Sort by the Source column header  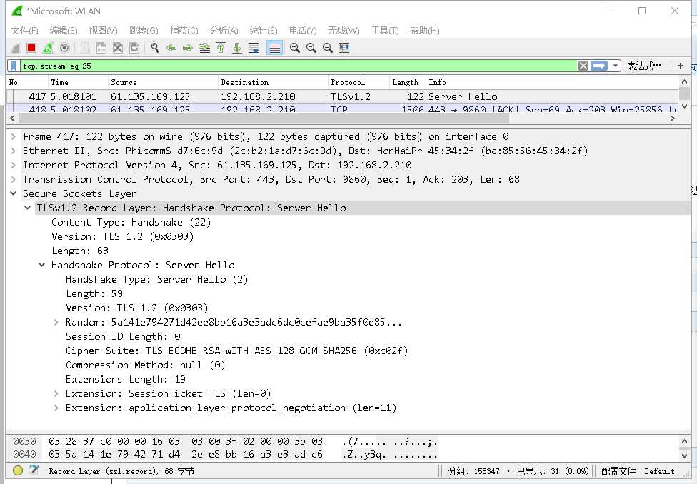pyautogui.click(x=163, y=82)
